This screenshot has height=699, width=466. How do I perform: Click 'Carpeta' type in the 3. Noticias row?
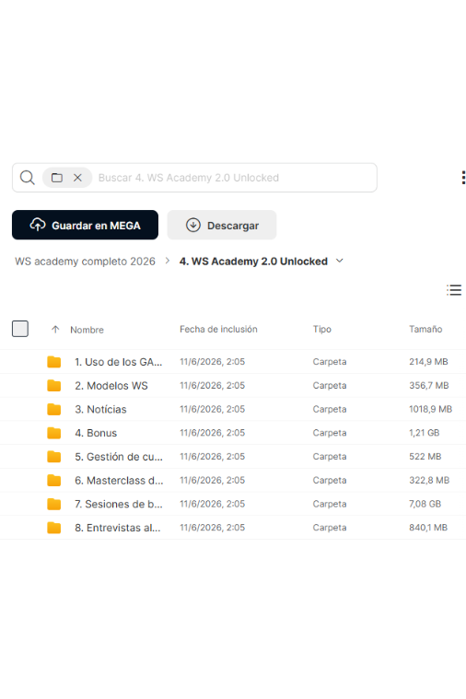[x=330, y=409]
